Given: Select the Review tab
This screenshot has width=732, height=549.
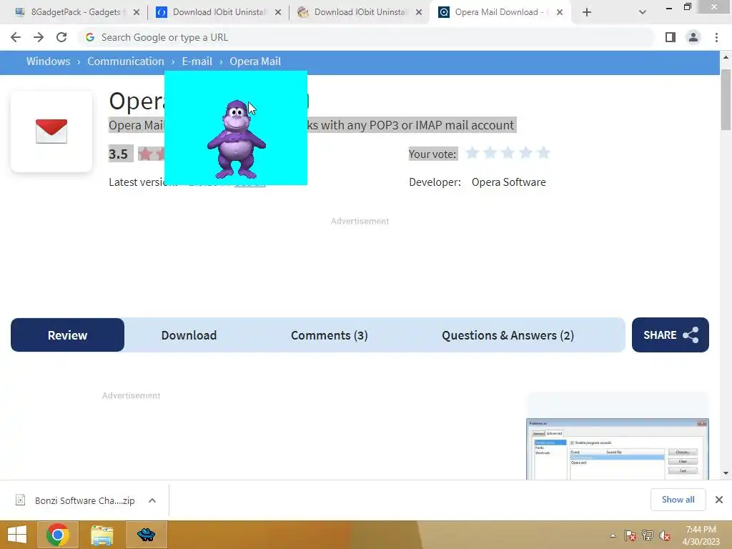Looking at the screenshot, I should [67, 335].
